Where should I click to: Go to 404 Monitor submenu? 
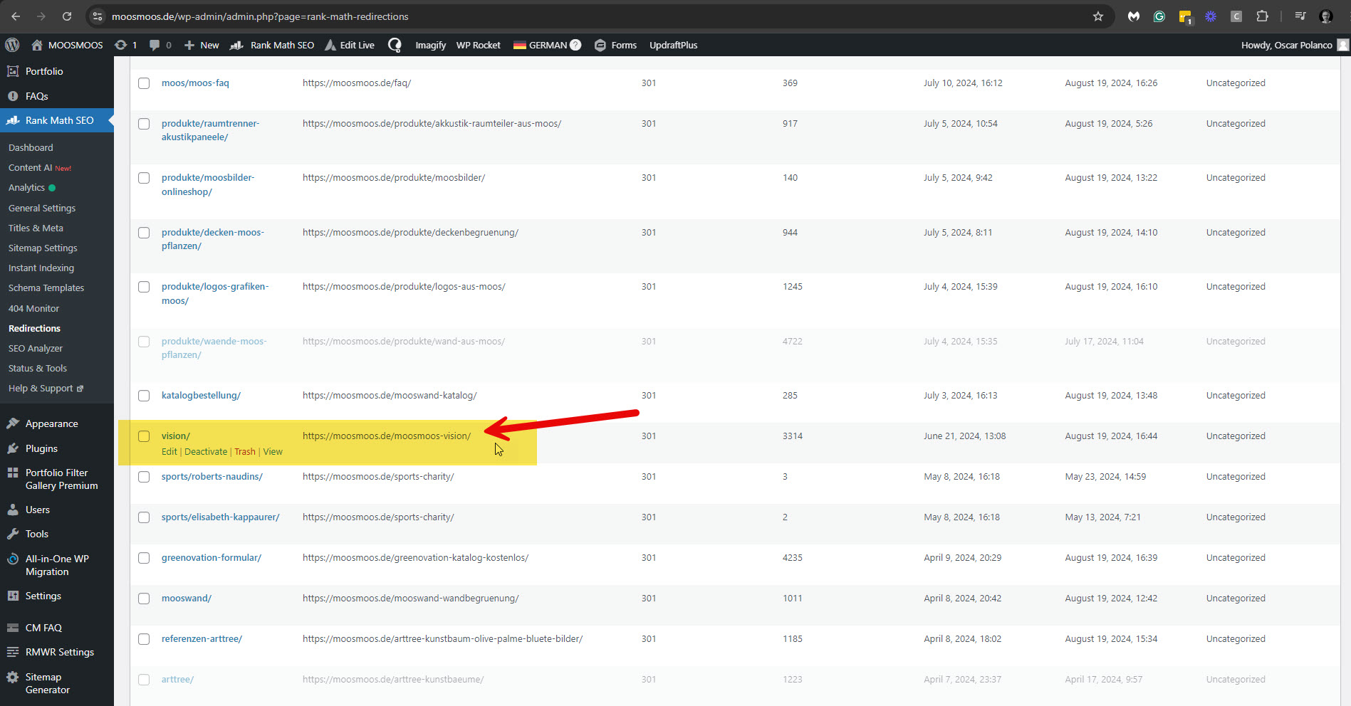(33, 308)
